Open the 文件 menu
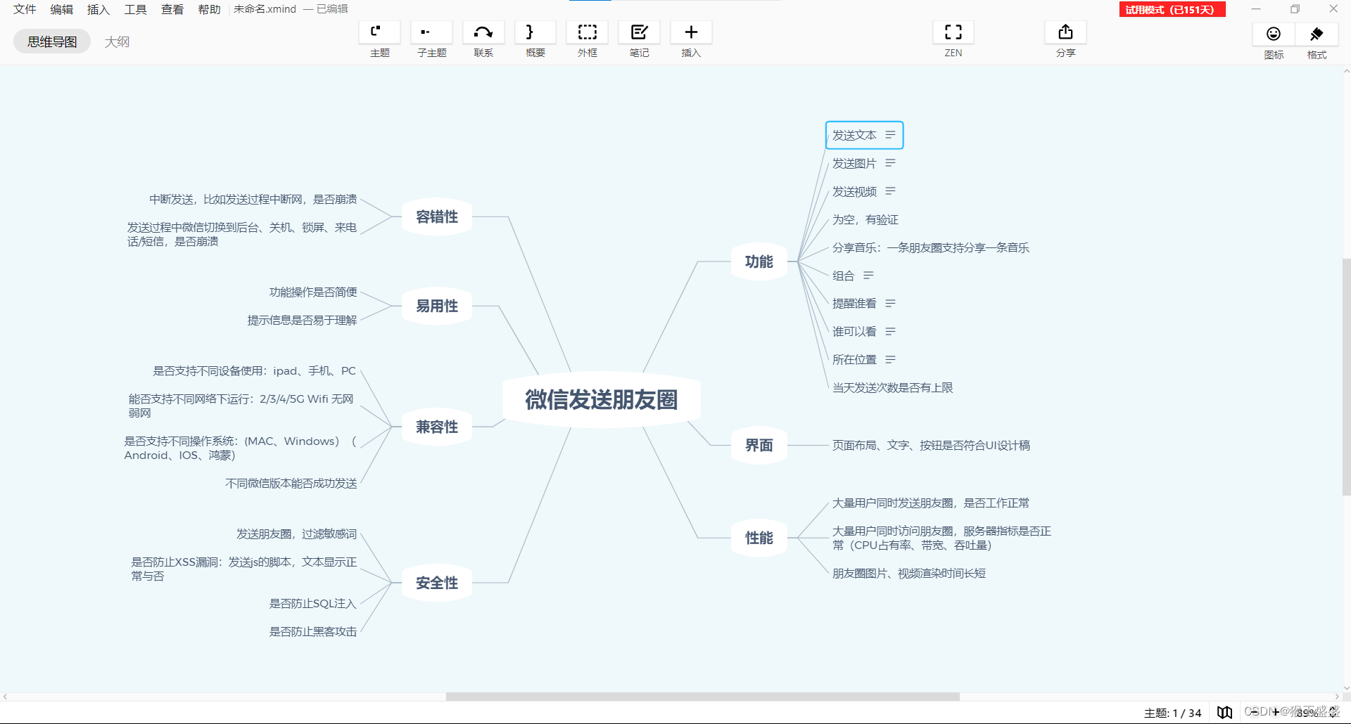Screen dimensions: 1351x724 (25, 9)
